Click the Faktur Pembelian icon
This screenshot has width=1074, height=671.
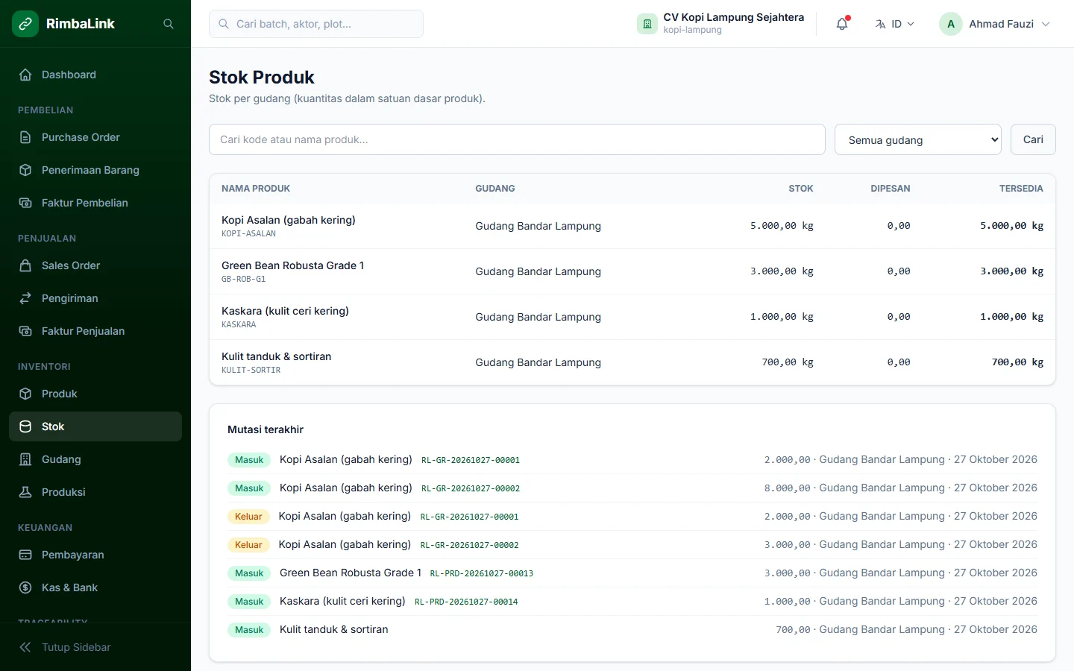click(25, 203)
